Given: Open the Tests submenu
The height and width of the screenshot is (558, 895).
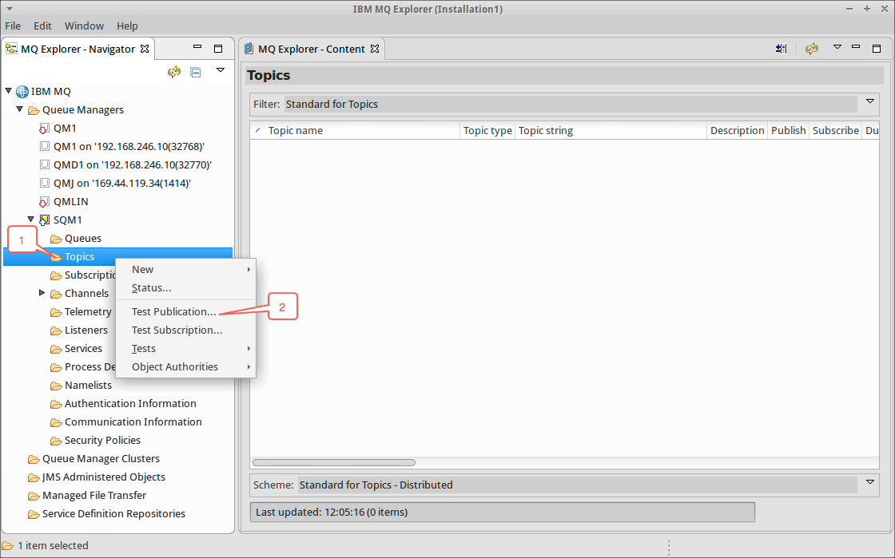Looking at the screenshot, I should click(x=185, y=348).
